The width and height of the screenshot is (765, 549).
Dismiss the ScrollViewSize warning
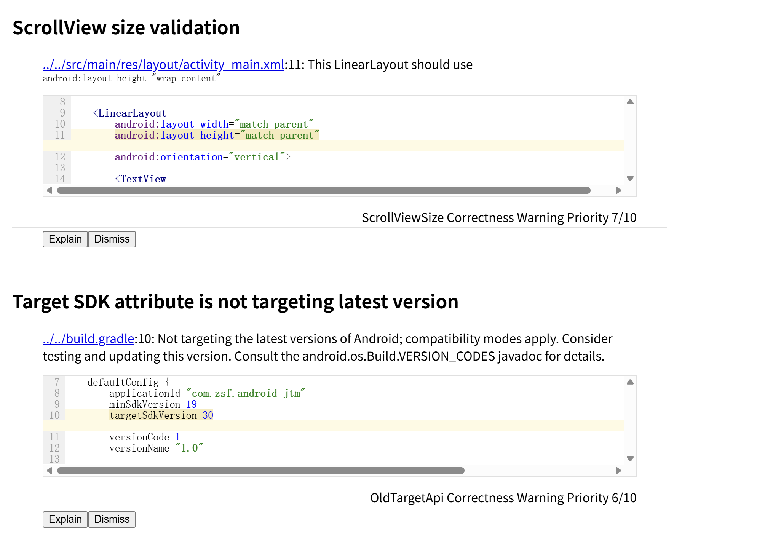(x=112, y=239)
